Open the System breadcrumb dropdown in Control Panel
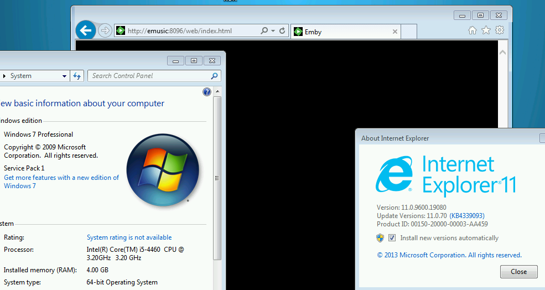Image resolution: width=545 pixels, height=290 pixels. click(x=64, y=76)
